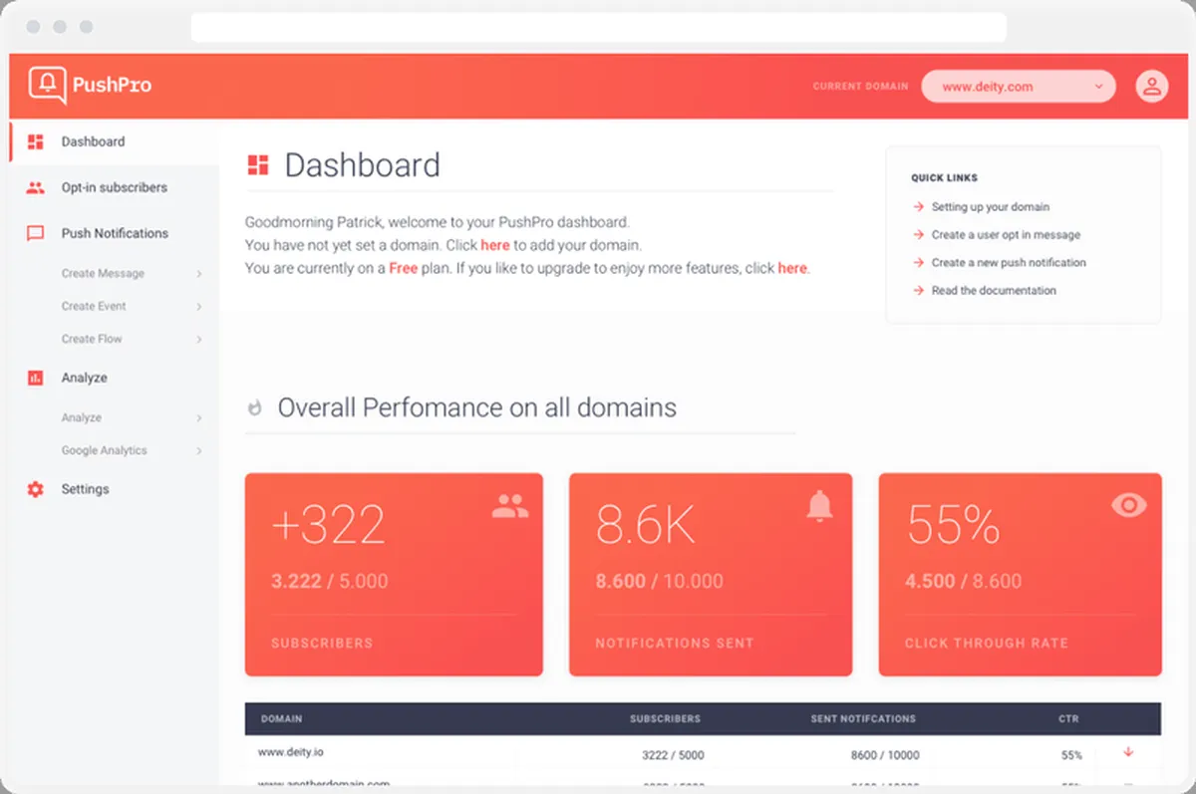Click the PushPro brand name text
Screen dimensions: 1196x794
coord(112,85)
